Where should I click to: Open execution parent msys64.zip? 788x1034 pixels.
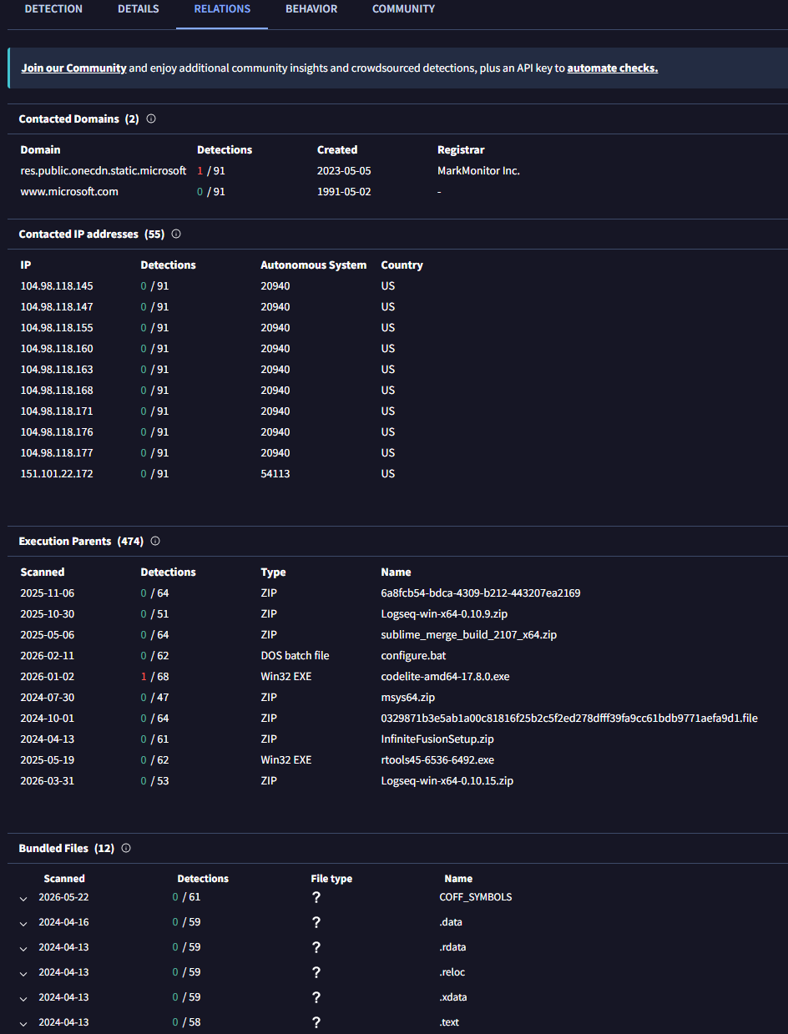408,697
